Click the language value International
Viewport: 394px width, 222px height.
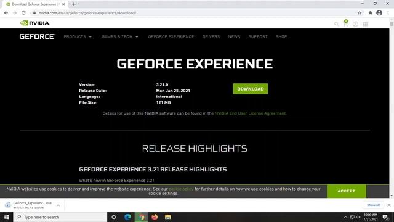tap(169, 97)
